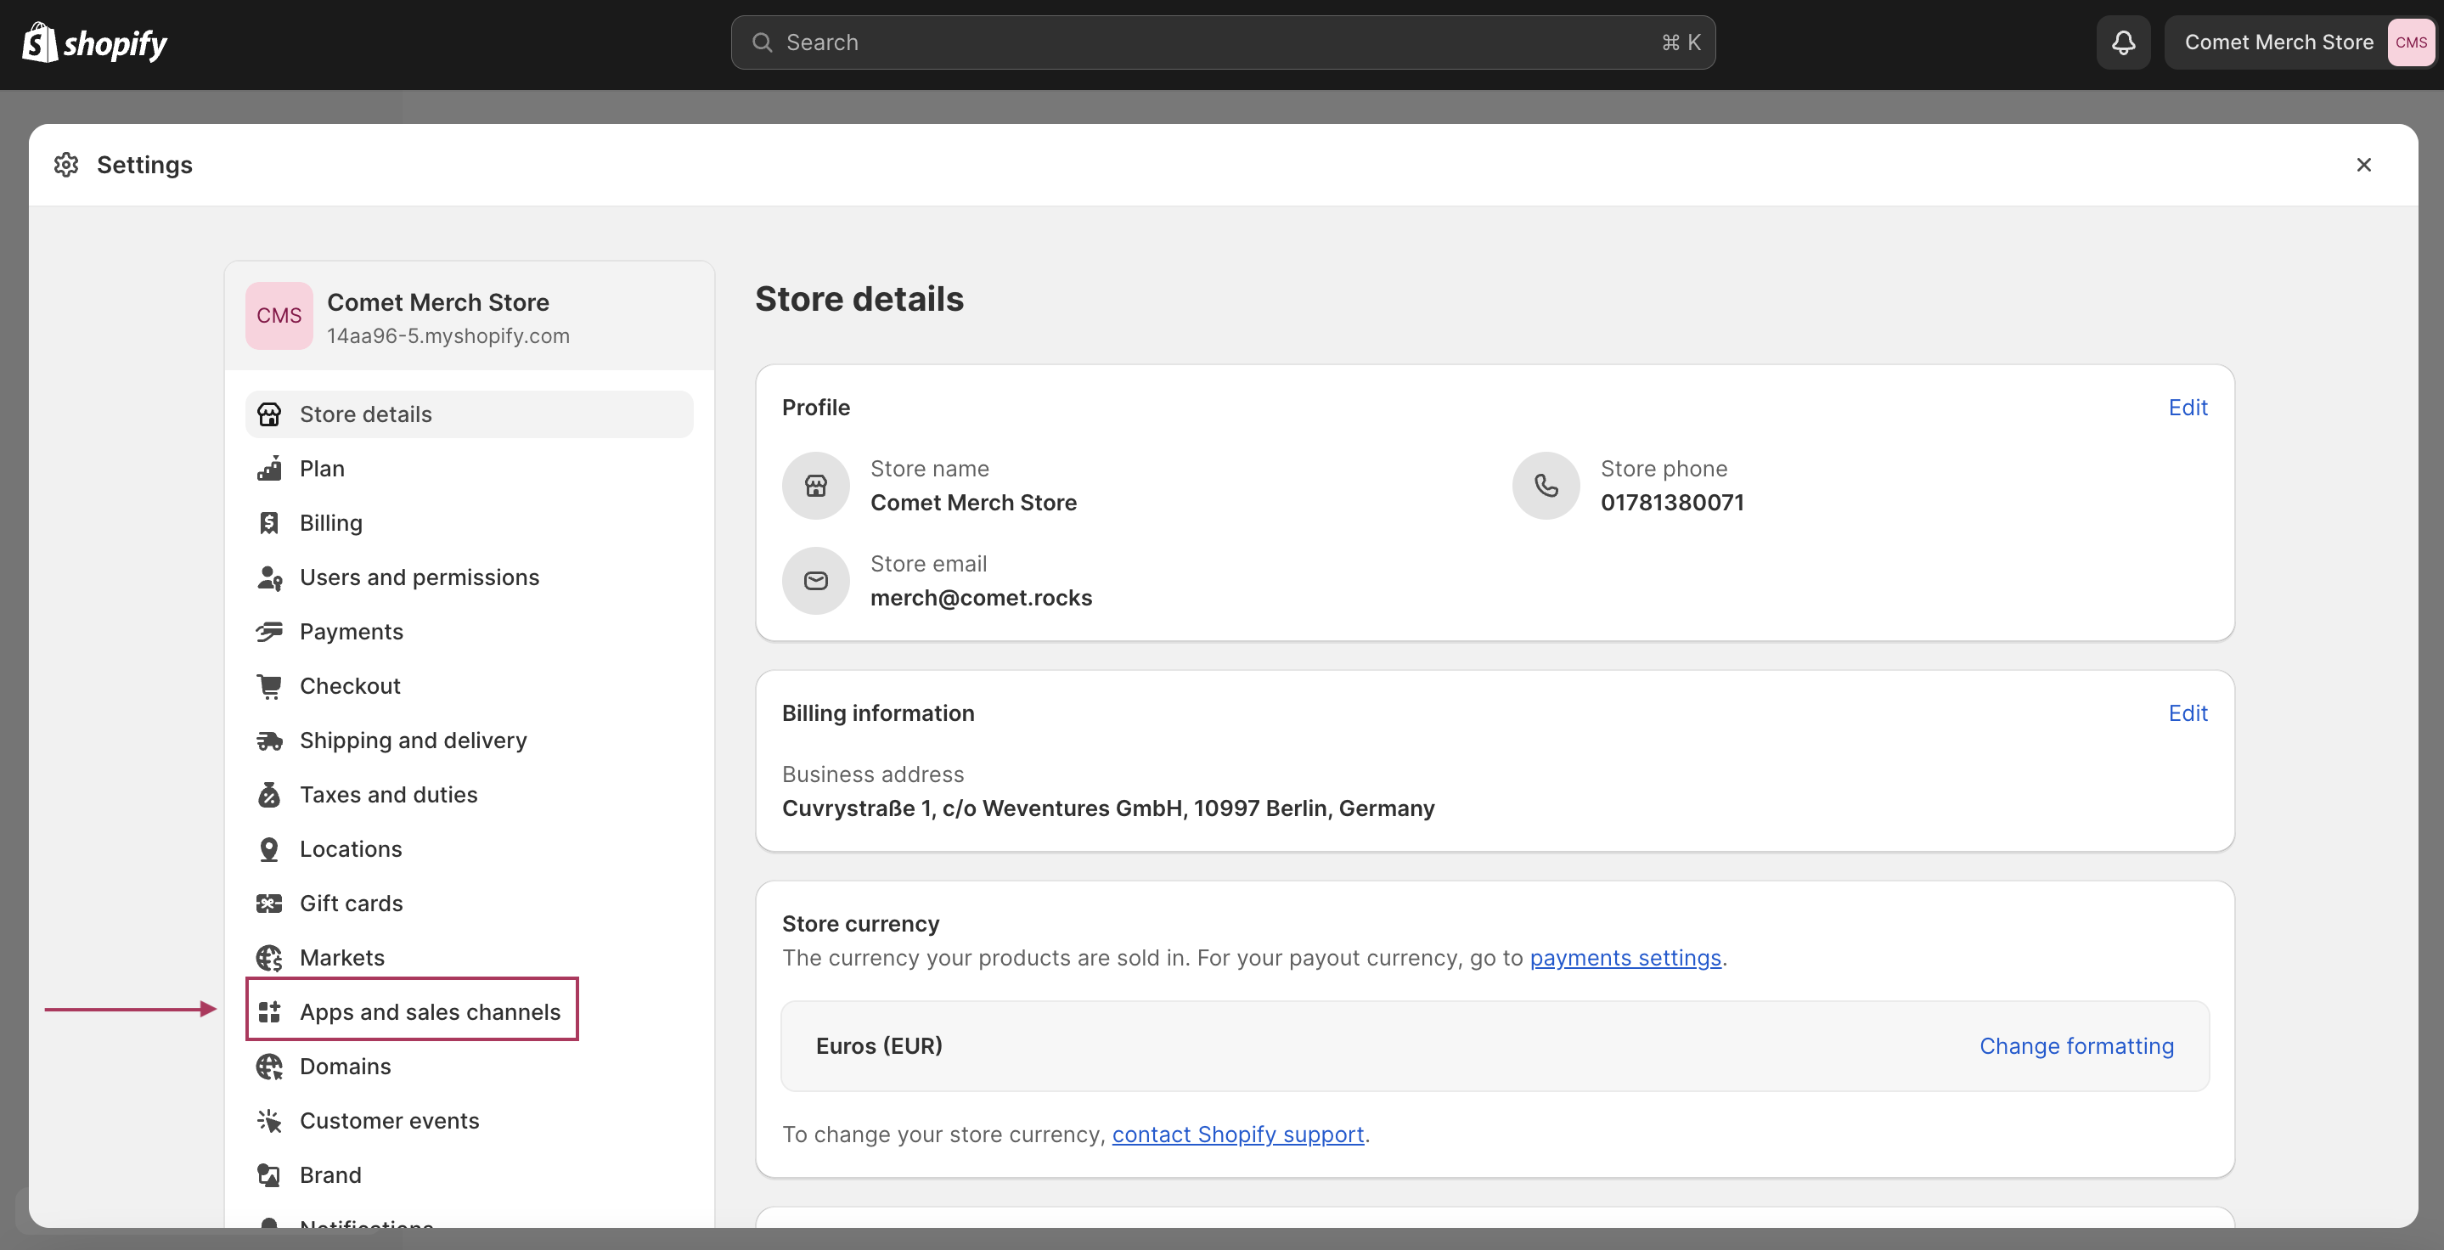Click Change formatting for Euros currency

pyautogui.click(x=2076, y=1046)
